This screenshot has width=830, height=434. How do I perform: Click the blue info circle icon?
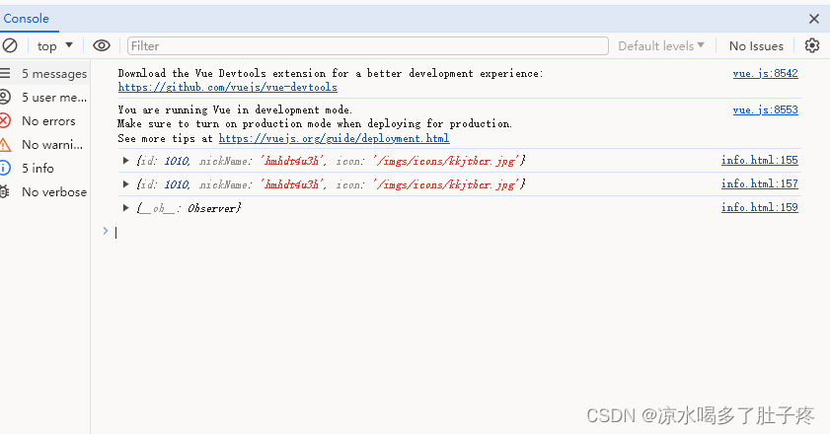click(x=5, y=168)
